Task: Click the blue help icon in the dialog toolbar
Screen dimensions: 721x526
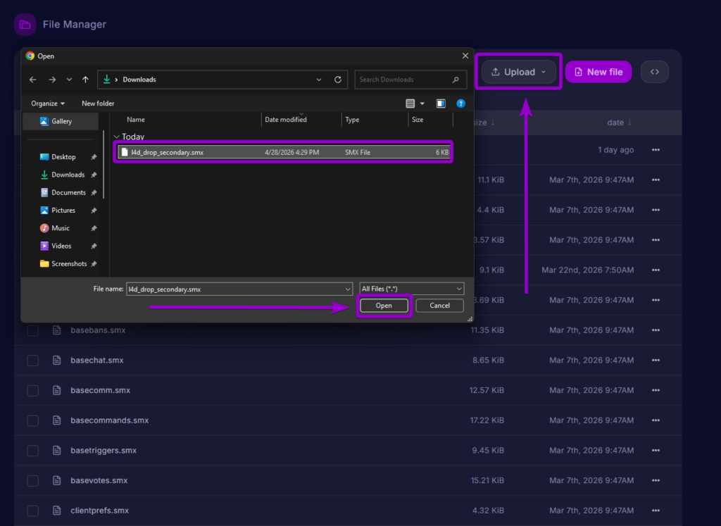Action: coord(461,103)
